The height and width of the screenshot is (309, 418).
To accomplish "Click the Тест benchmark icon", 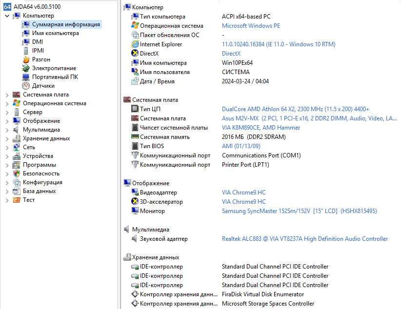I will tap(17, 200).
